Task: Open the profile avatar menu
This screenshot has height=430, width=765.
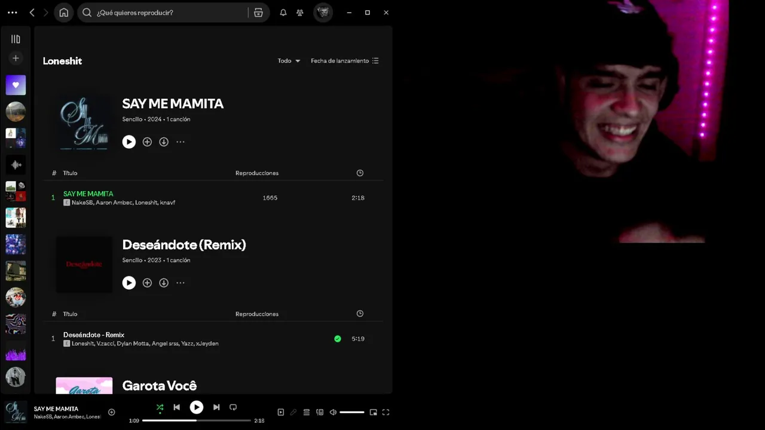Action: [323, 13]
